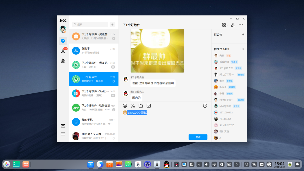The width and height of the screenshot is (304, 171).
Task: Open the mail icon in sidebar
Action: [x=63, y=126]
